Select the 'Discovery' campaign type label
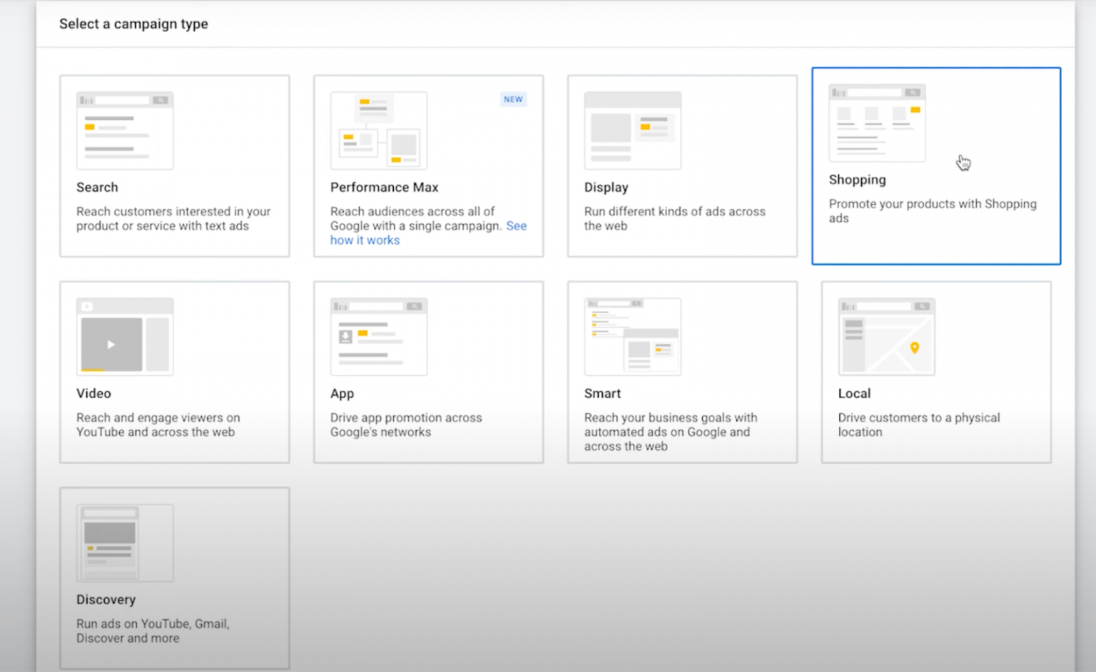1096x672 pixels. coord(106,600)
